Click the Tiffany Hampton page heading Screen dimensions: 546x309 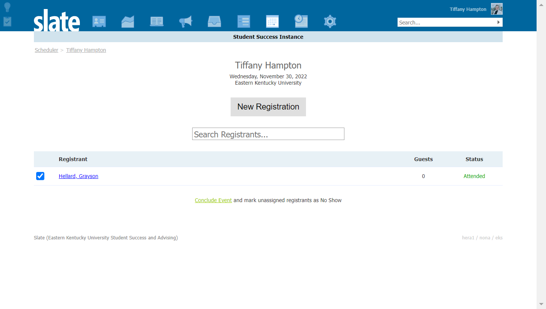tap(268, 65)
